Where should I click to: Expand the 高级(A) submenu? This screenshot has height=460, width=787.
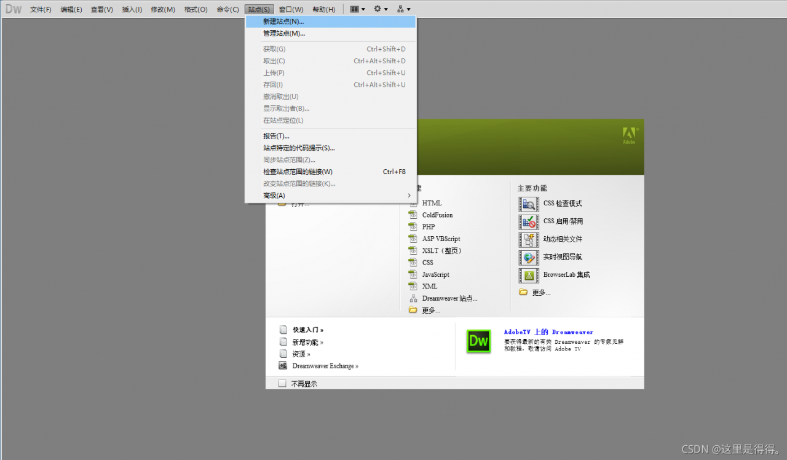click(x=331, y=196)
